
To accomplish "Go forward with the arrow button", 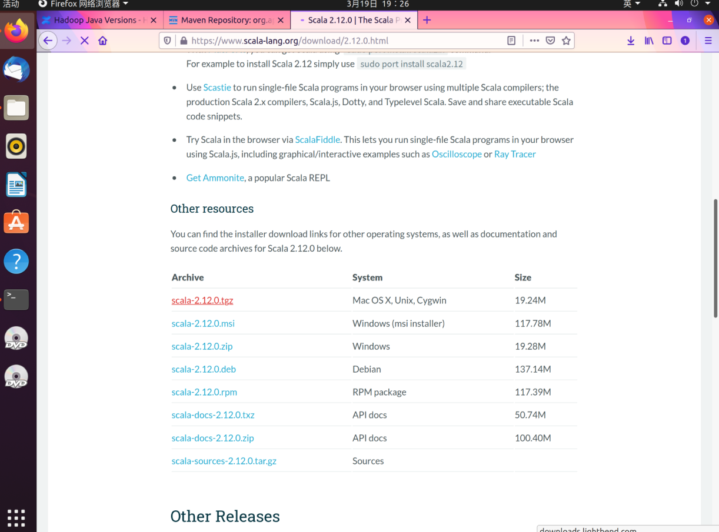I will tap(66, 41).
